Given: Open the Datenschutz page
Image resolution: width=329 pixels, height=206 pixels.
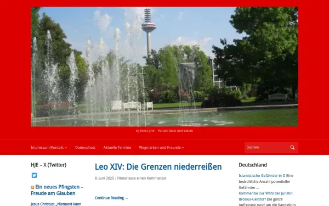Looking at the screenshot, I should [x=86, y=148].
